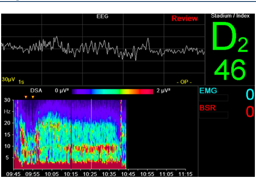This screenshot has height=178, width=256.
Task: Click the 10:05 time axis label
Action: pos(51,174)
